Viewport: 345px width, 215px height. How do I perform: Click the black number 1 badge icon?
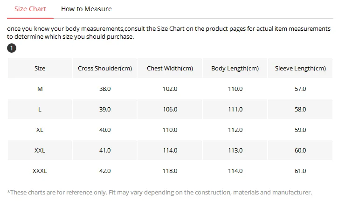pos(12,48)
